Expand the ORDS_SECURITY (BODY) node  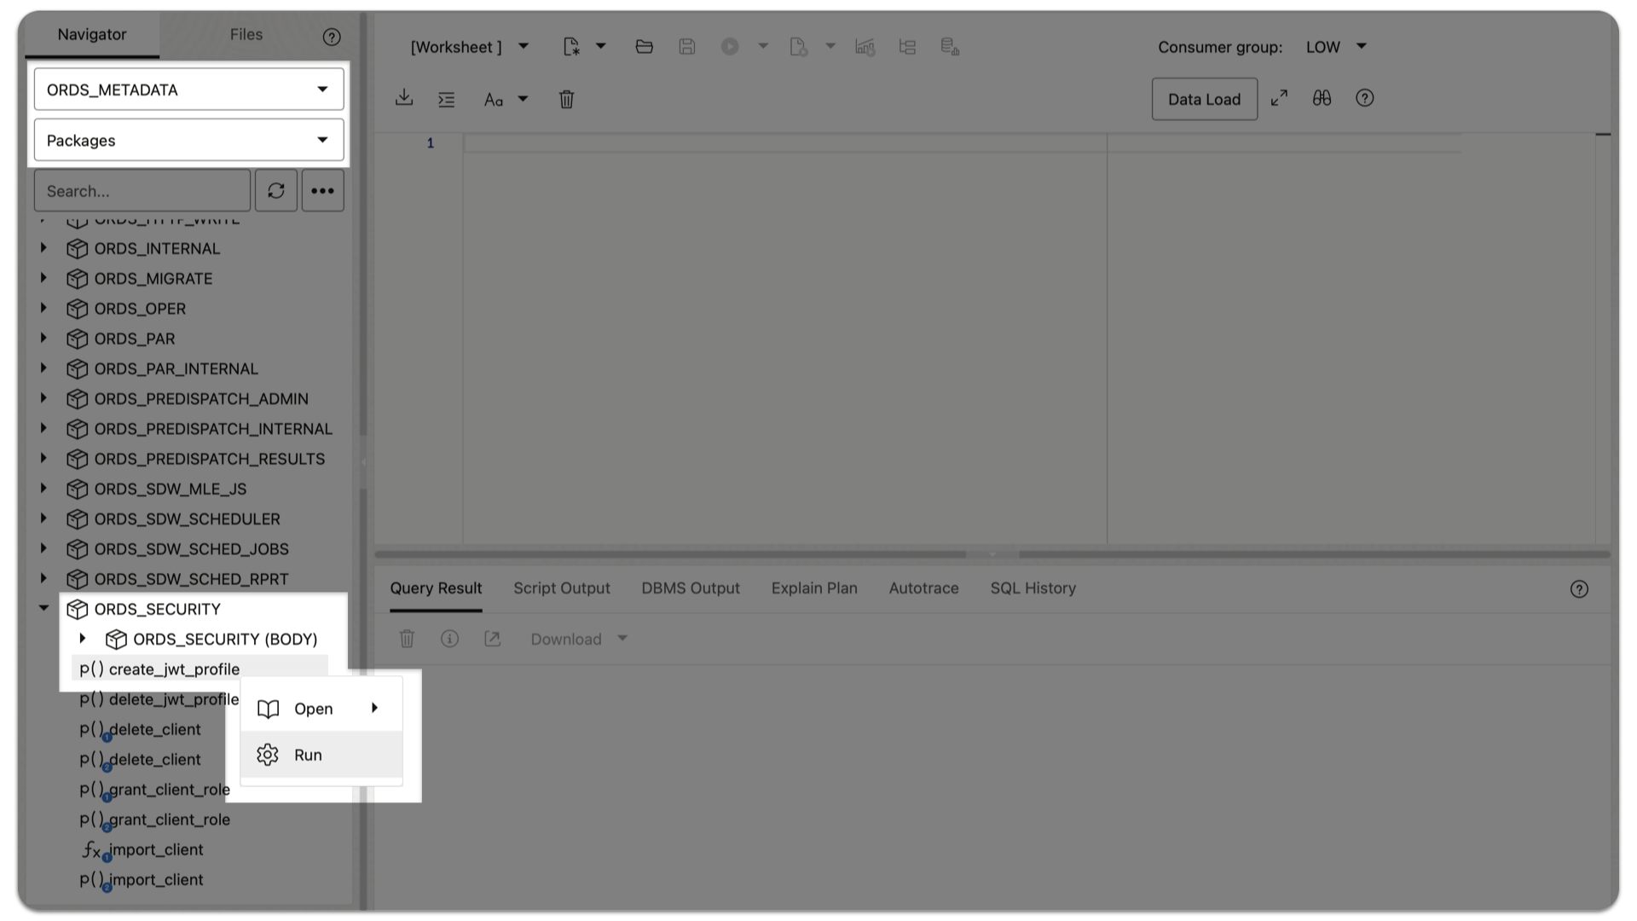tap(83, 639)
